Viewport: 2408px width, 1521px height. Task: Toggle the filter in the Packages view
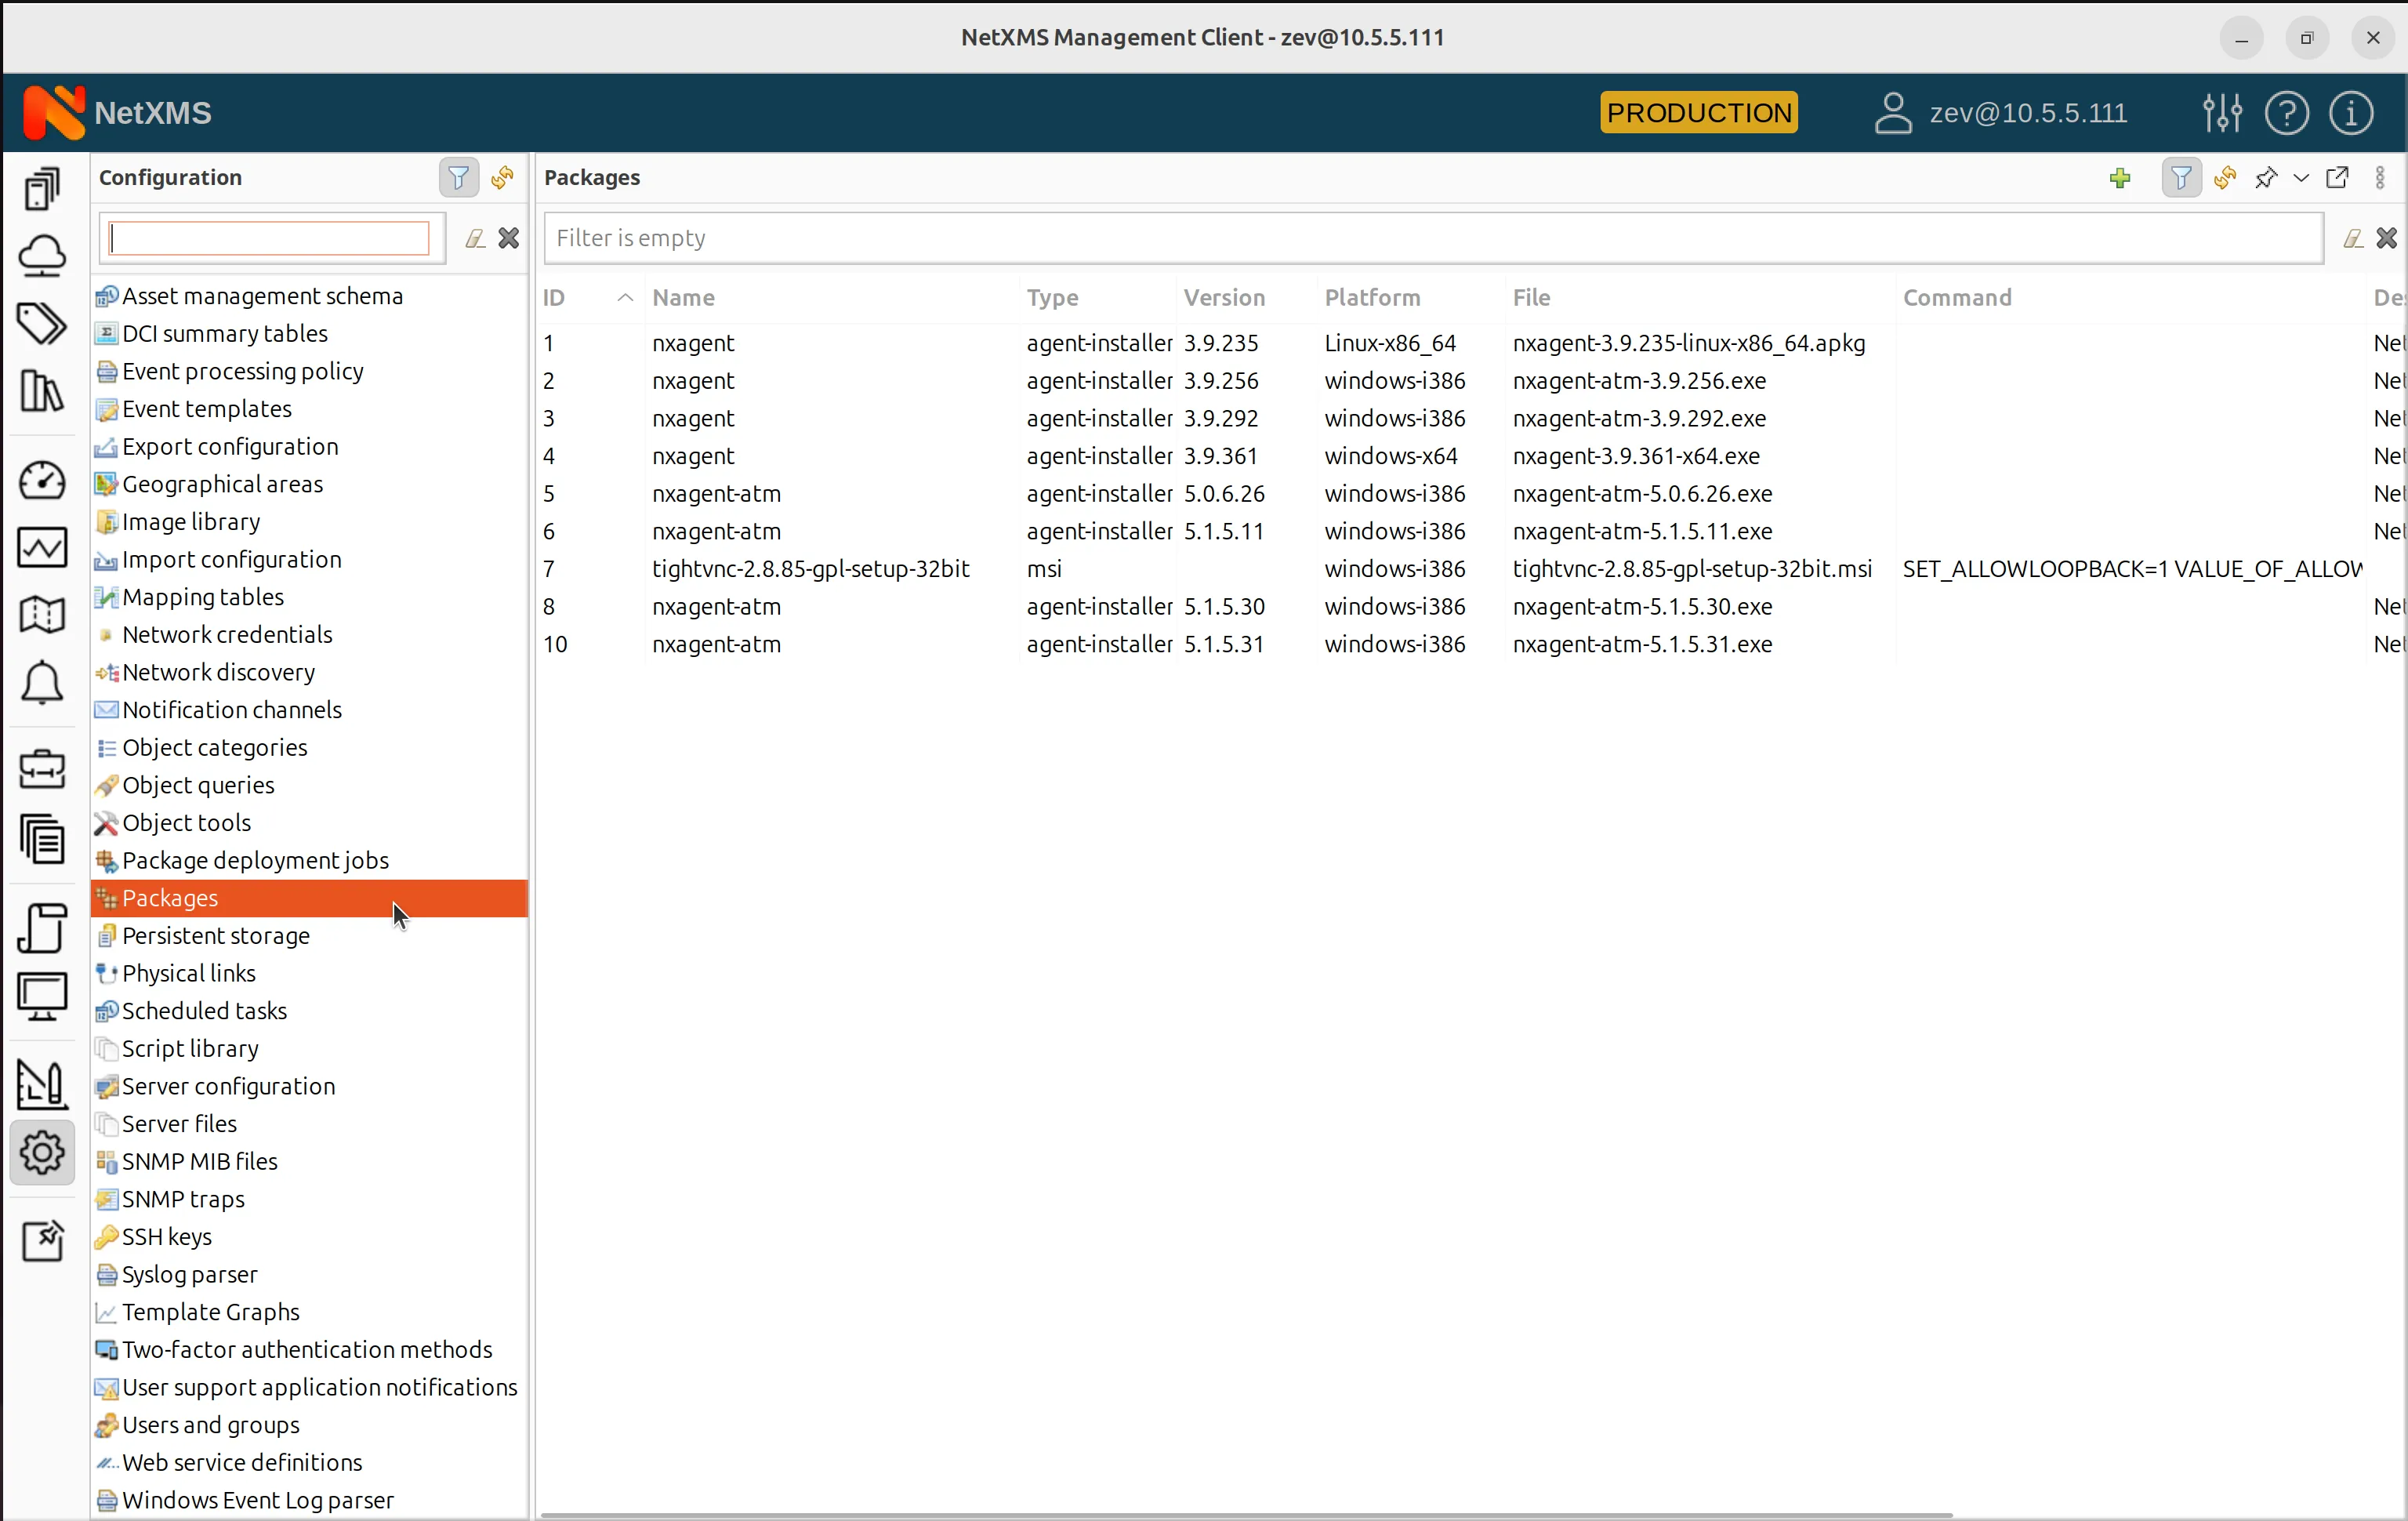coord(2182,178)
